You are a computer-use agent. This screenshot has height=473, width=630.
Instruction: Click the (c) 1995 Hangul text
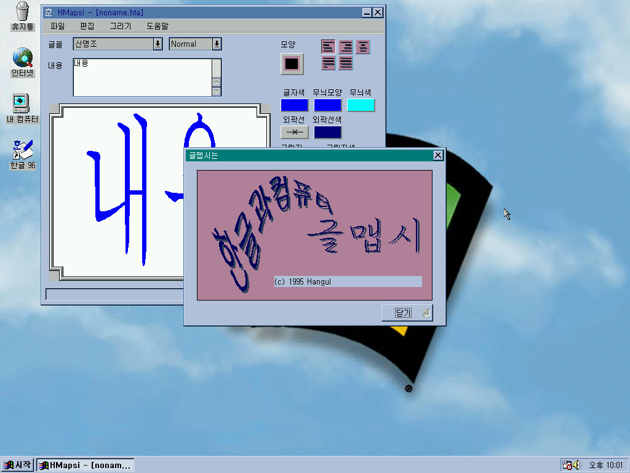[303, 281]
